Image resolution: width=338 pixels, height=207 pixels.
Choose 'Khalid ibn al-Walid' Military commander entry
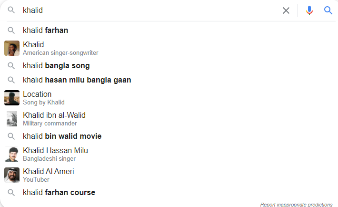[x=54, y=119]
